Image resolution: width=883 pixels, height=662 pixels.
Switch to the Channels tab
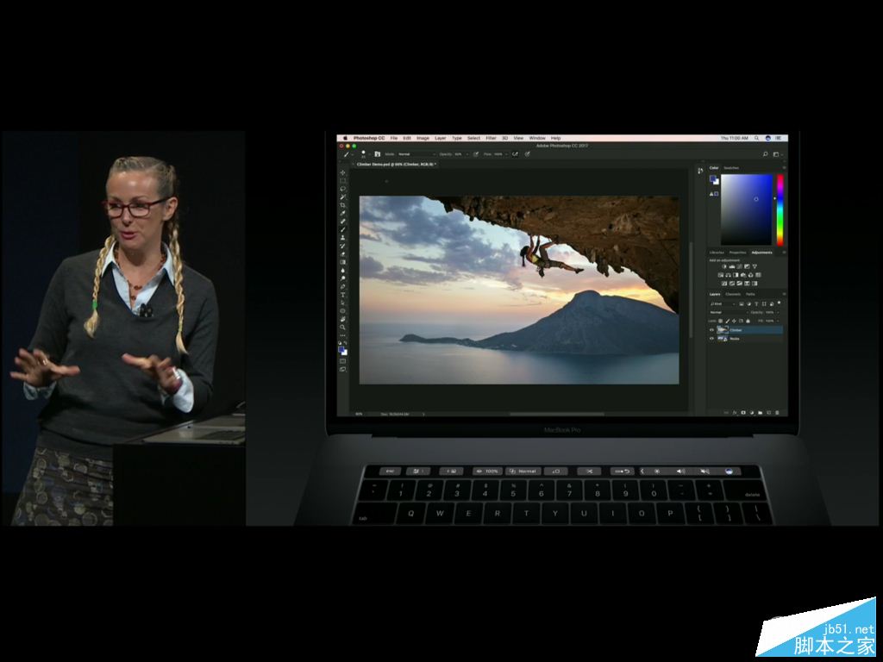(733, 294)
